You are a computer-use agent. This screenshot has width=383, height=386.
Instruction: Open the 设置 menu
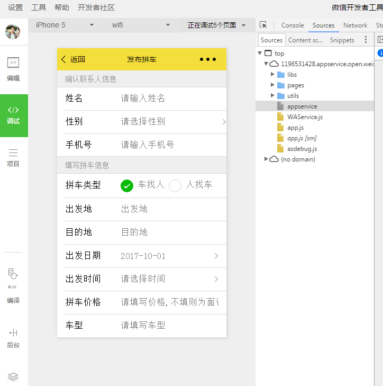click(15, 7)
